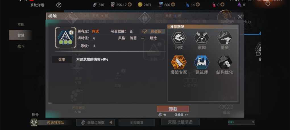The width and height of the screenshot is (290, 130).
Task: Select the 建筑师 blue castle icon
Action: tap(202, 62)
